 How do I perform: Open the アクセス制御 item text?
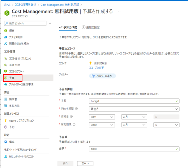pyautogui.click(x=16, y=37)
